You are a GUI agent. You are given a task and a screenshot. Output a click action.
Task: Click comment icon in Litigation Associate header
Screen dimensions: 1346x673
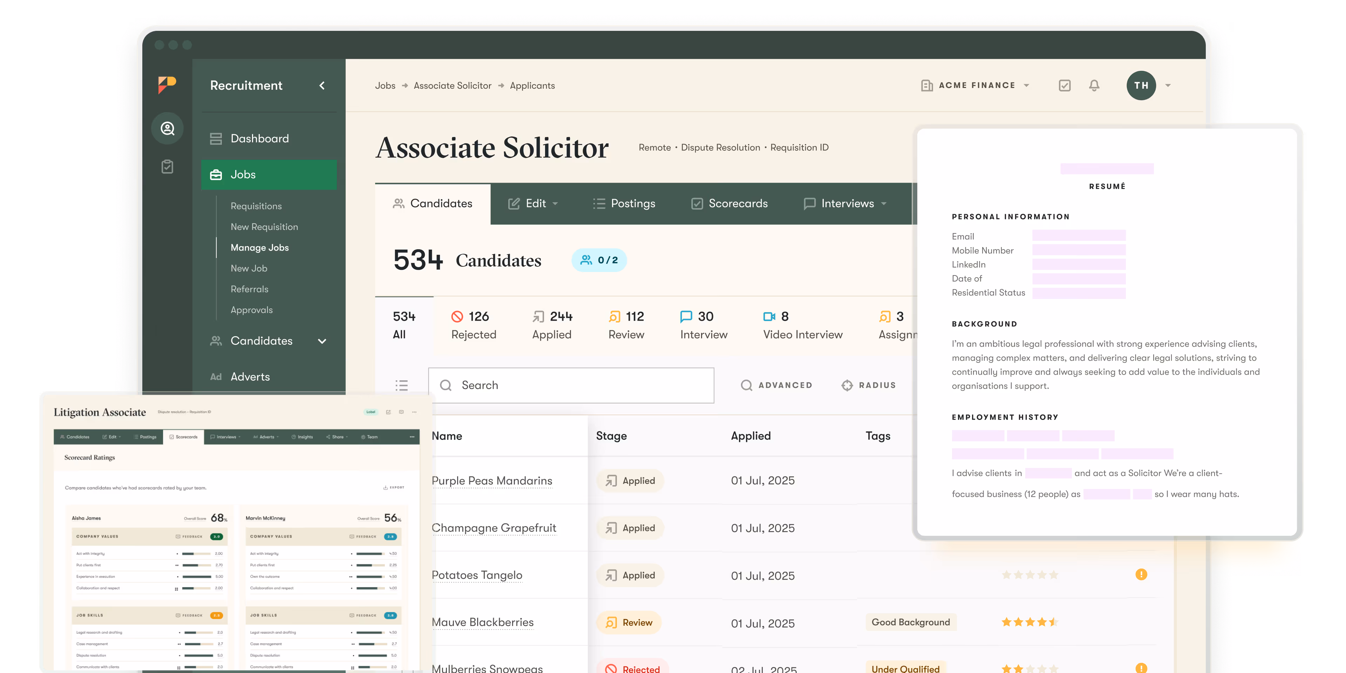401,412
